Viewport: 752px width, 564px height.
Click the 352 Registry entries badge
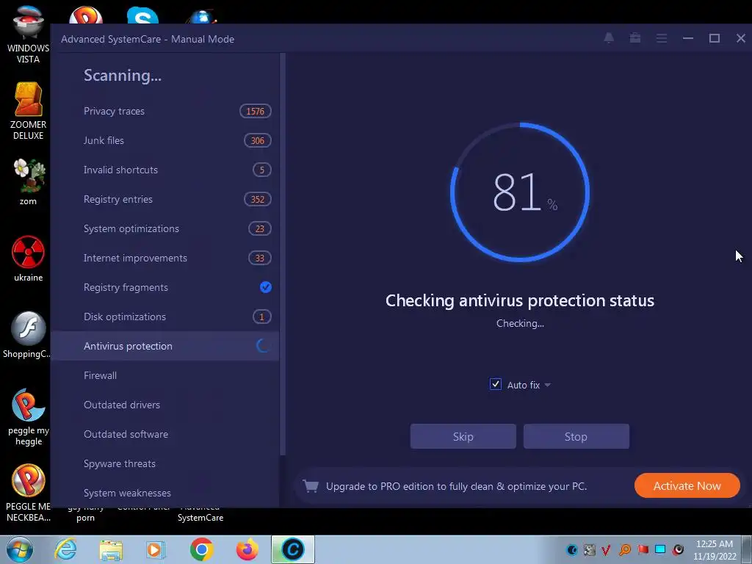(x=258, y=199)
